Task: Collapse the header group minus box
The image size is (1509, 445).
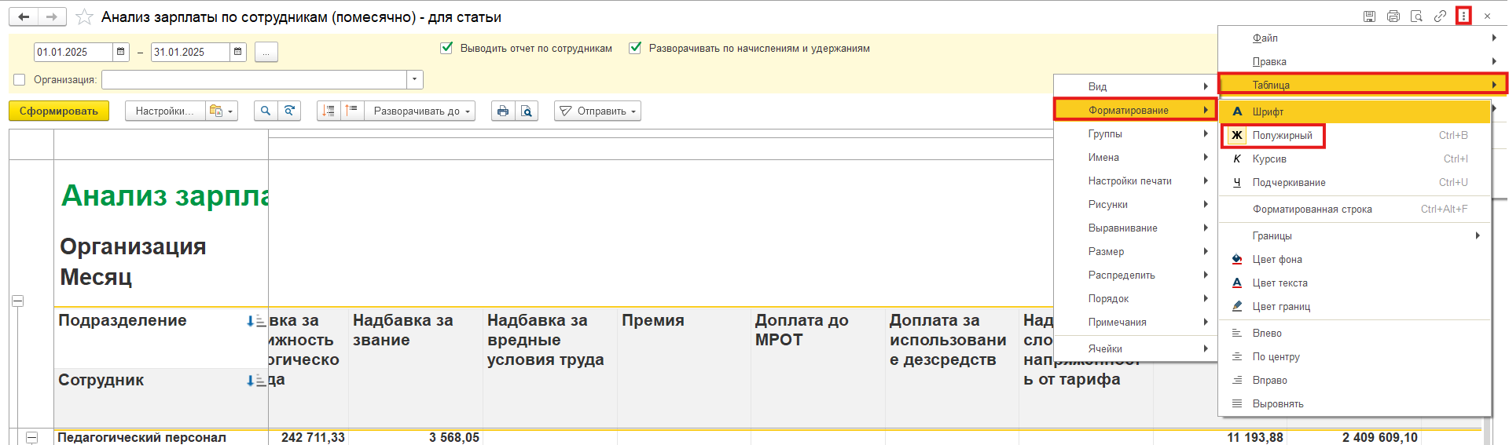Action: click(18, 301)
